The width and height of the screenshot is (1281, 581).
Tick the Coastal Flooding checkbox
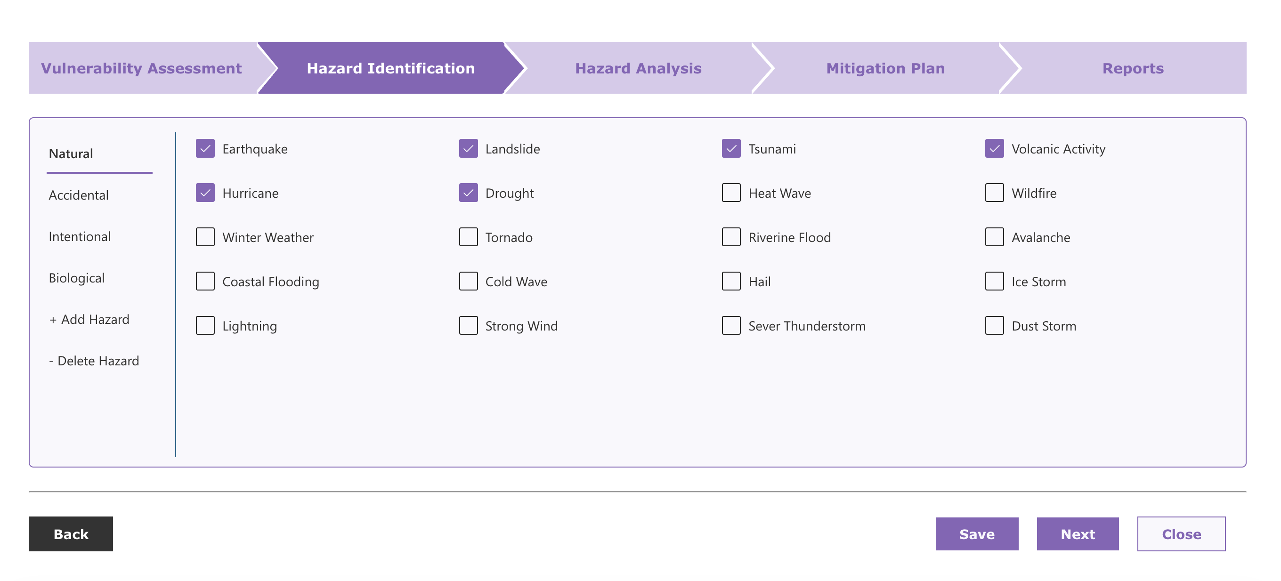(205, 281)
